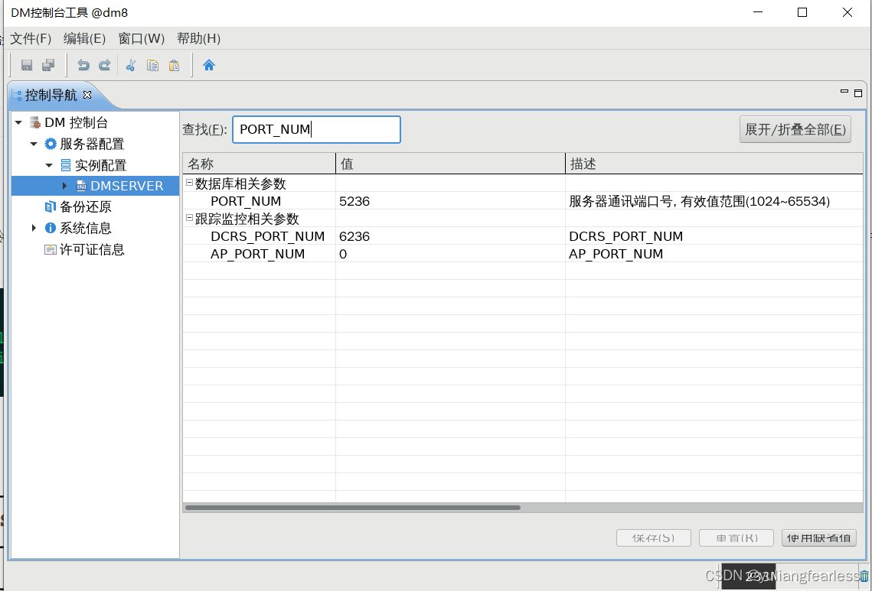Collapse the 服务器配置 tree branch
872x591 pixels.
[x=32, y=143]
